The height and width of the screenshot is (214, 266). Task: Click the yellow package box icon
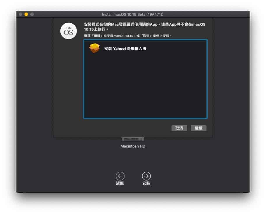(94, 48)
